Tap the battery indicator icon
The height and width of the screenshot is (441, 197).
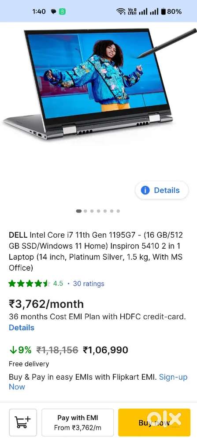163,11
